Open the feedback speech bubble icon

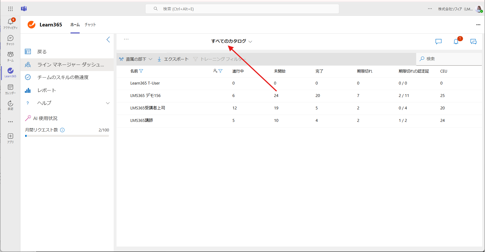438,41
